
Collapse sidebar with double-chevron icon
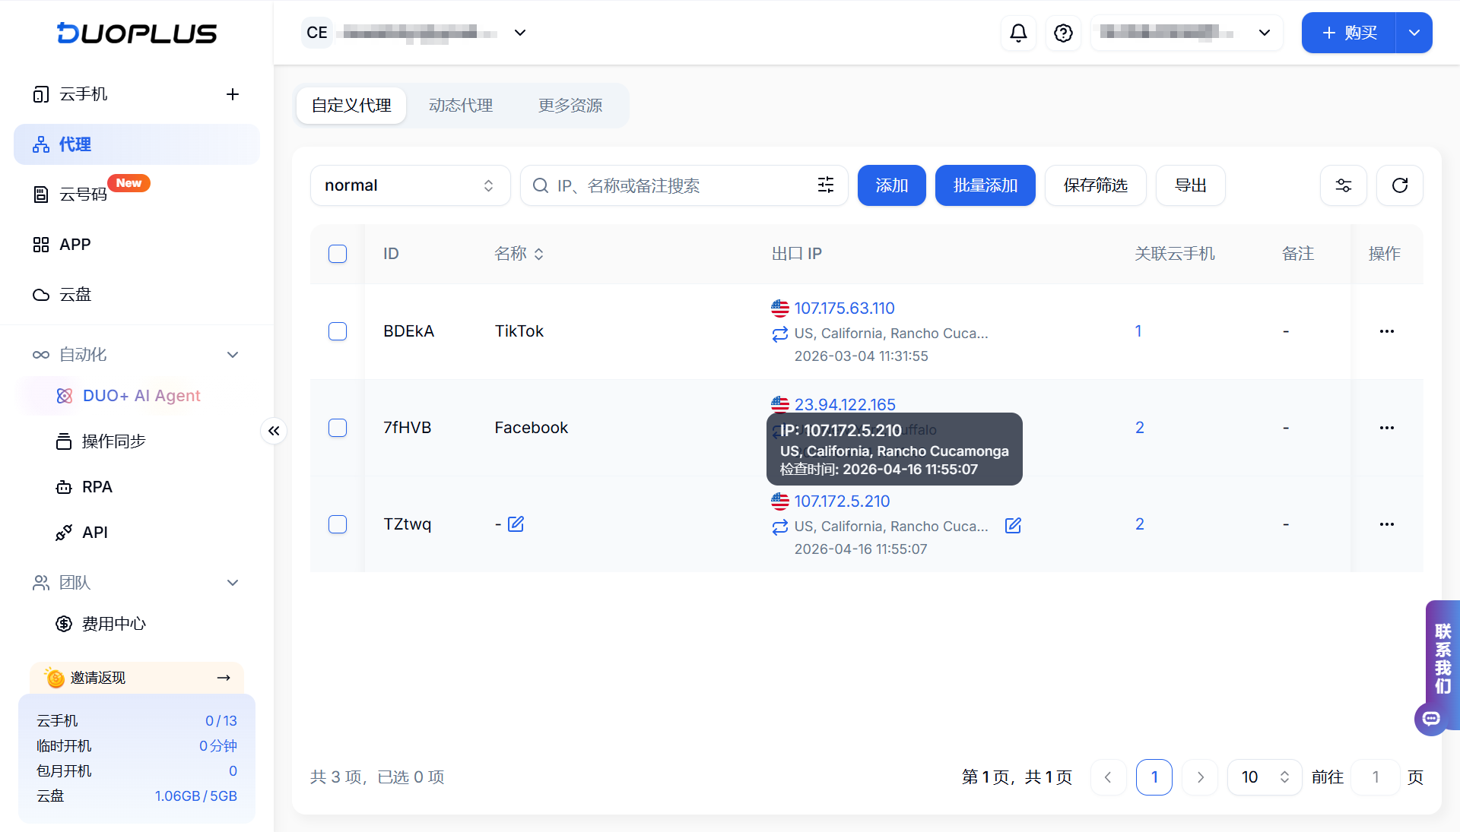click(274, 431)
